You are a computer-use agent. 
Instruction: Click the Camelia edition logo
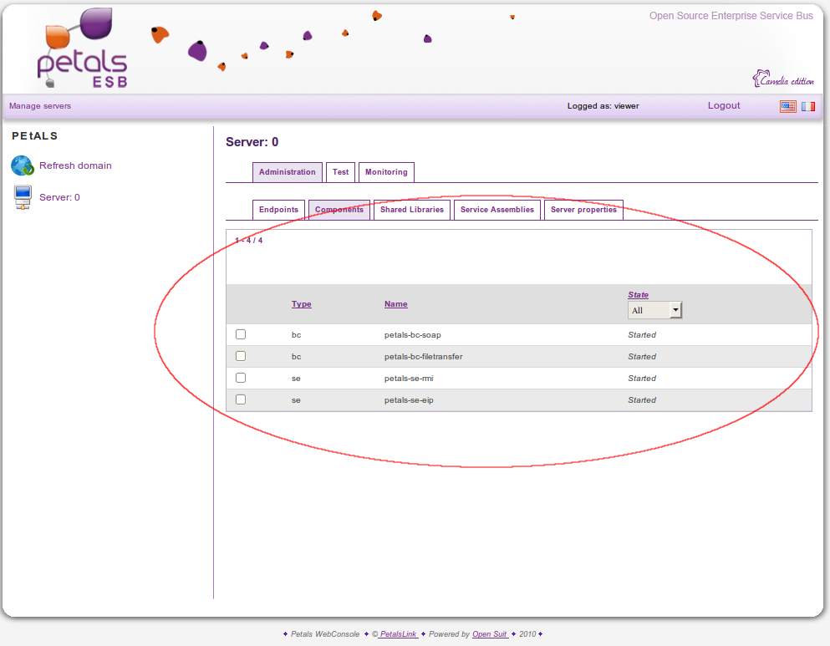[783, 79]
